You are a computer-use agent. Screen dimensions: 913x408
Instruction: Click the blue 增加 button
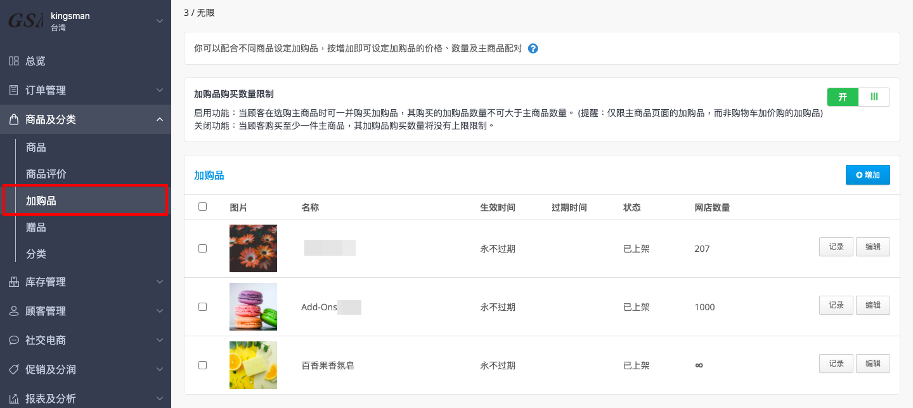tap(867, 174)
